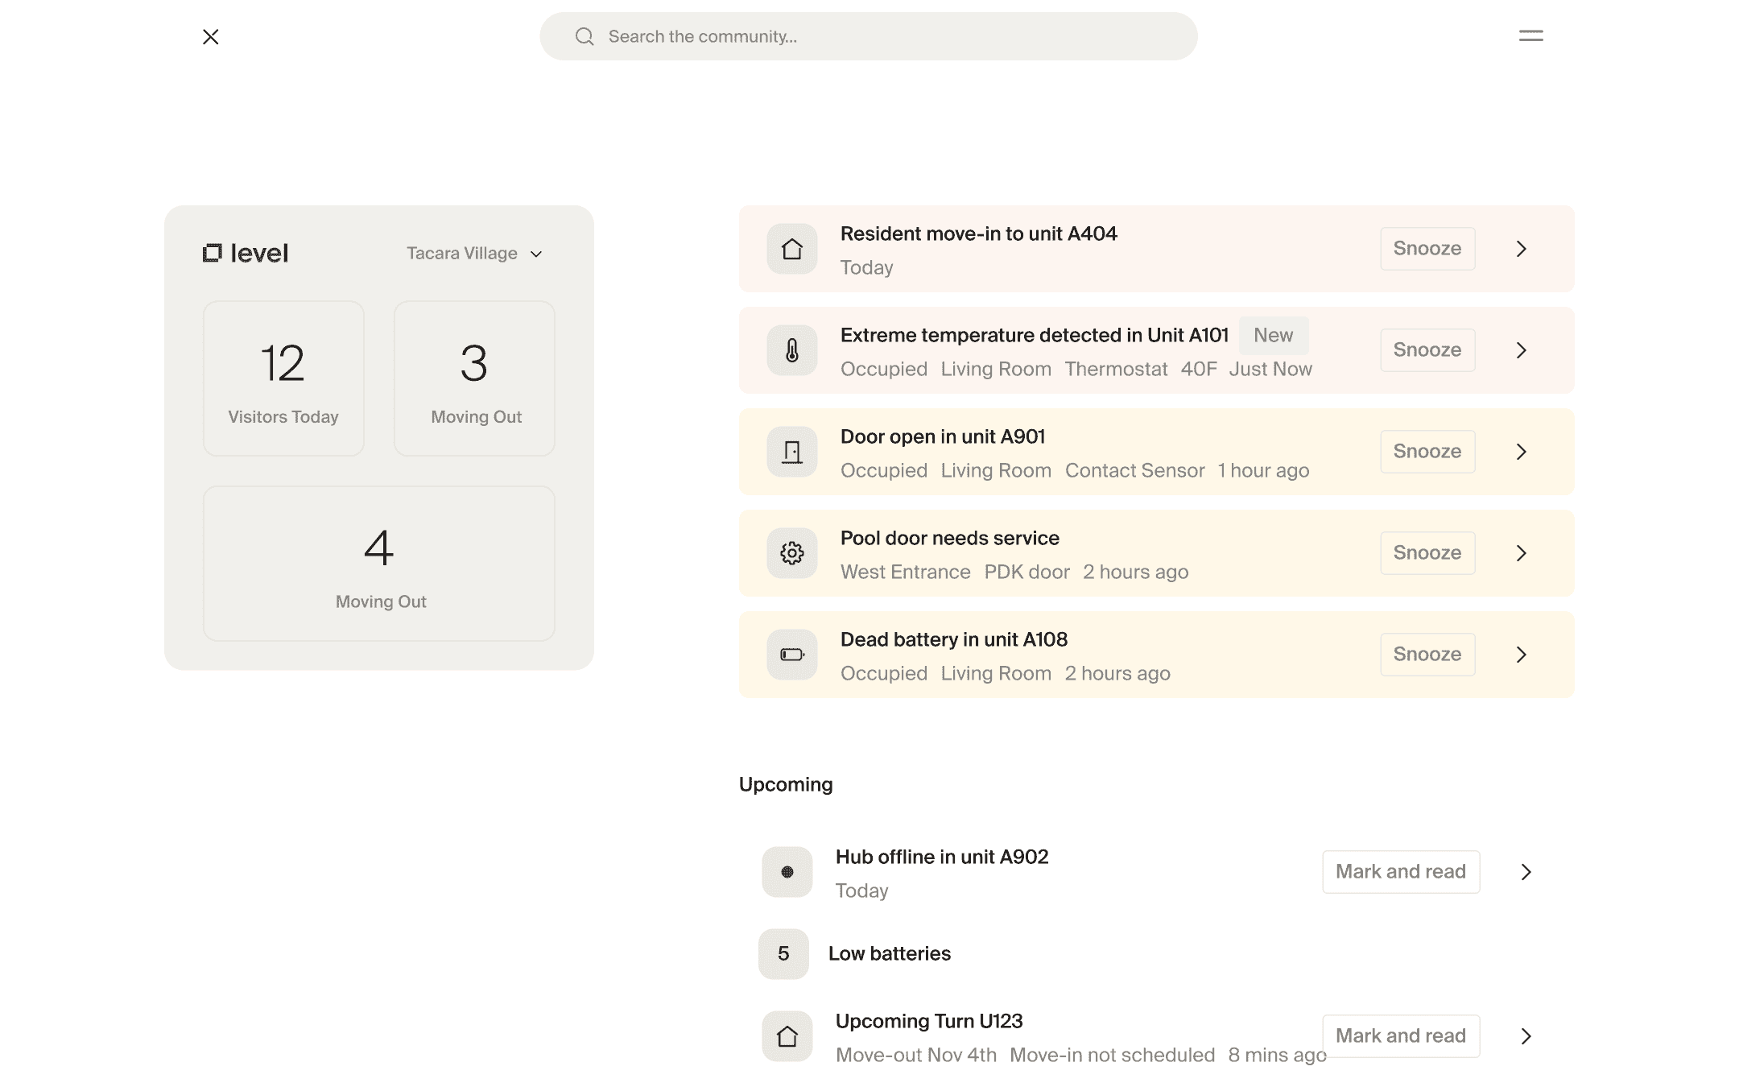Click the battery icon for unit A108

tap(791, 655)
